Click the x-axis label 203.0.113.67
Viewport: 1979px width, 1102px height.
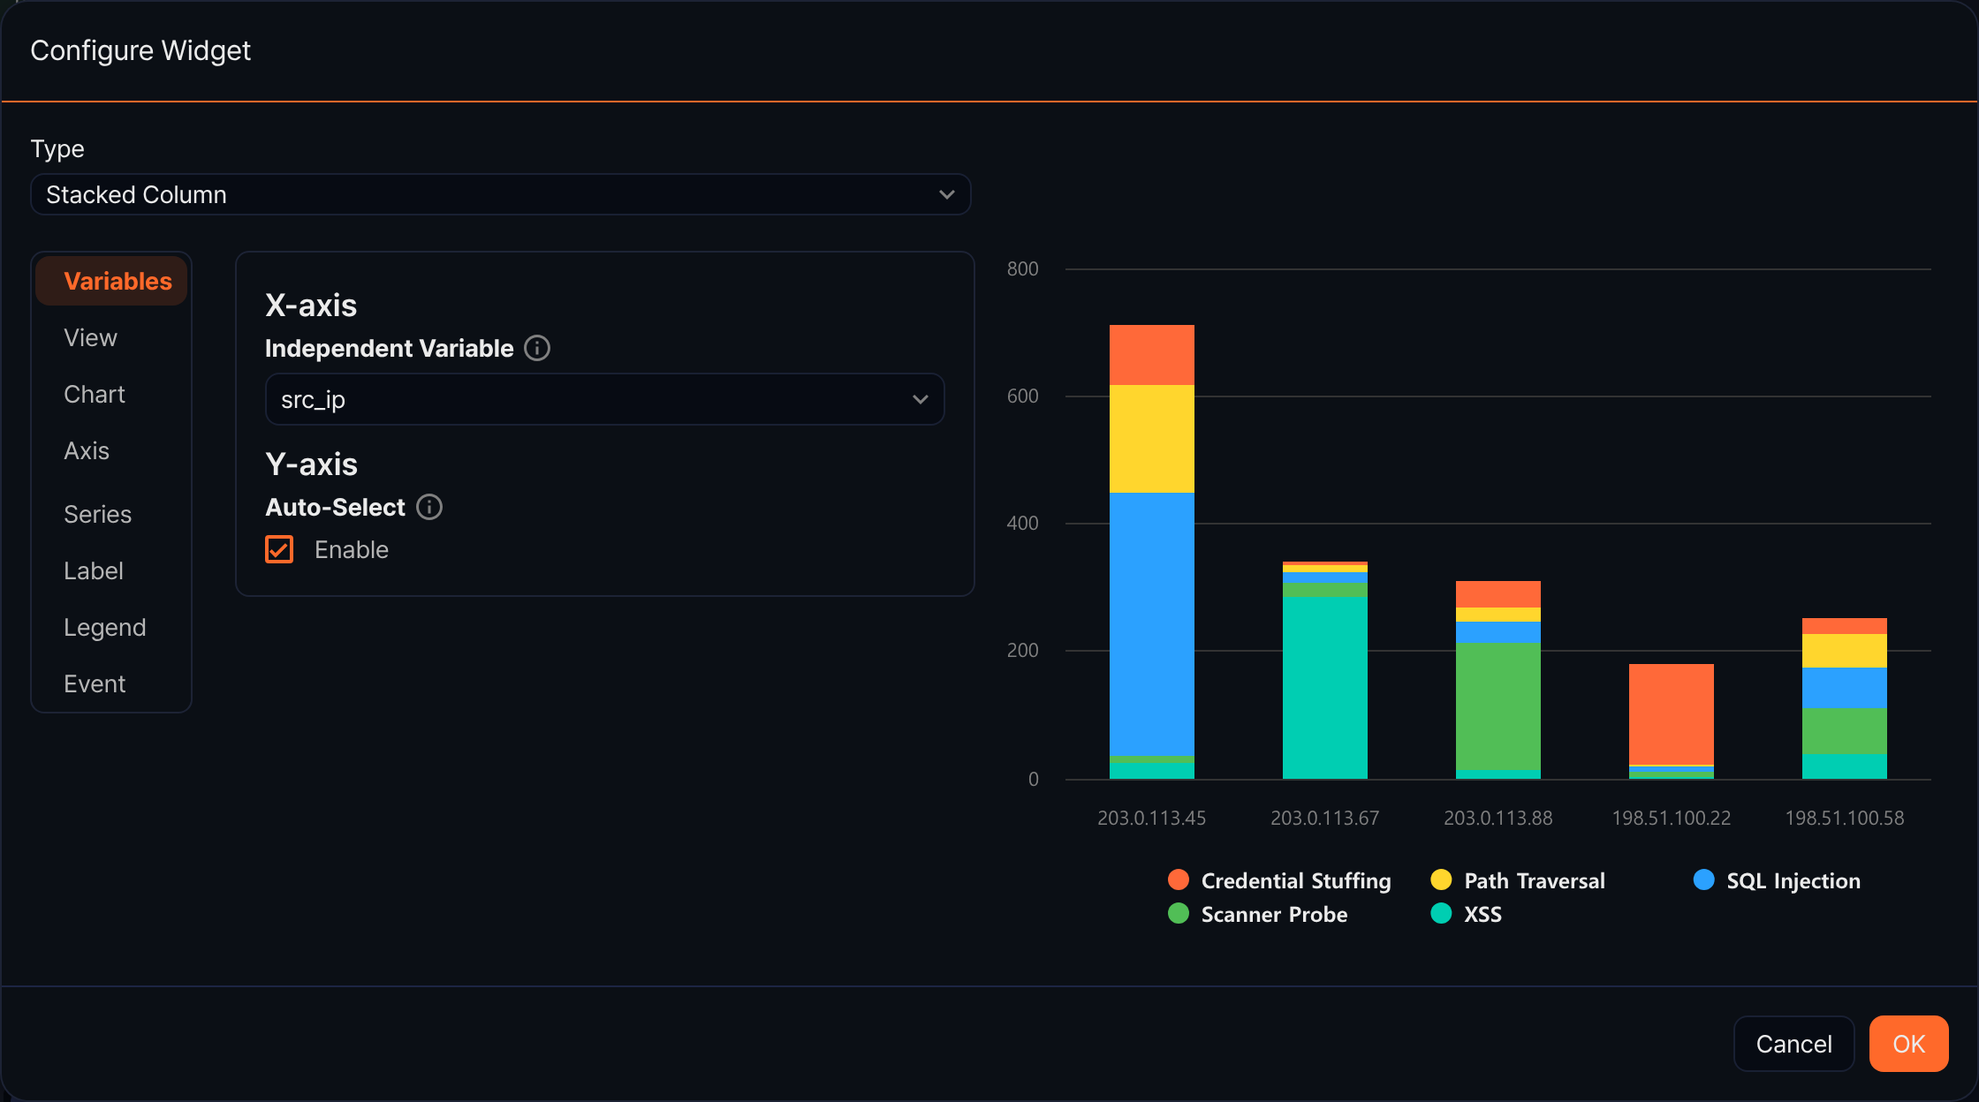point(1324,818)
